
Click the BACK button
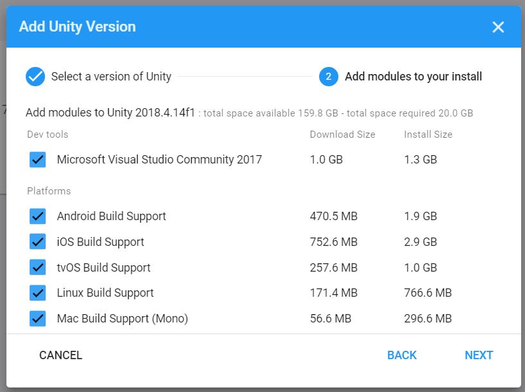pos(401,355)
